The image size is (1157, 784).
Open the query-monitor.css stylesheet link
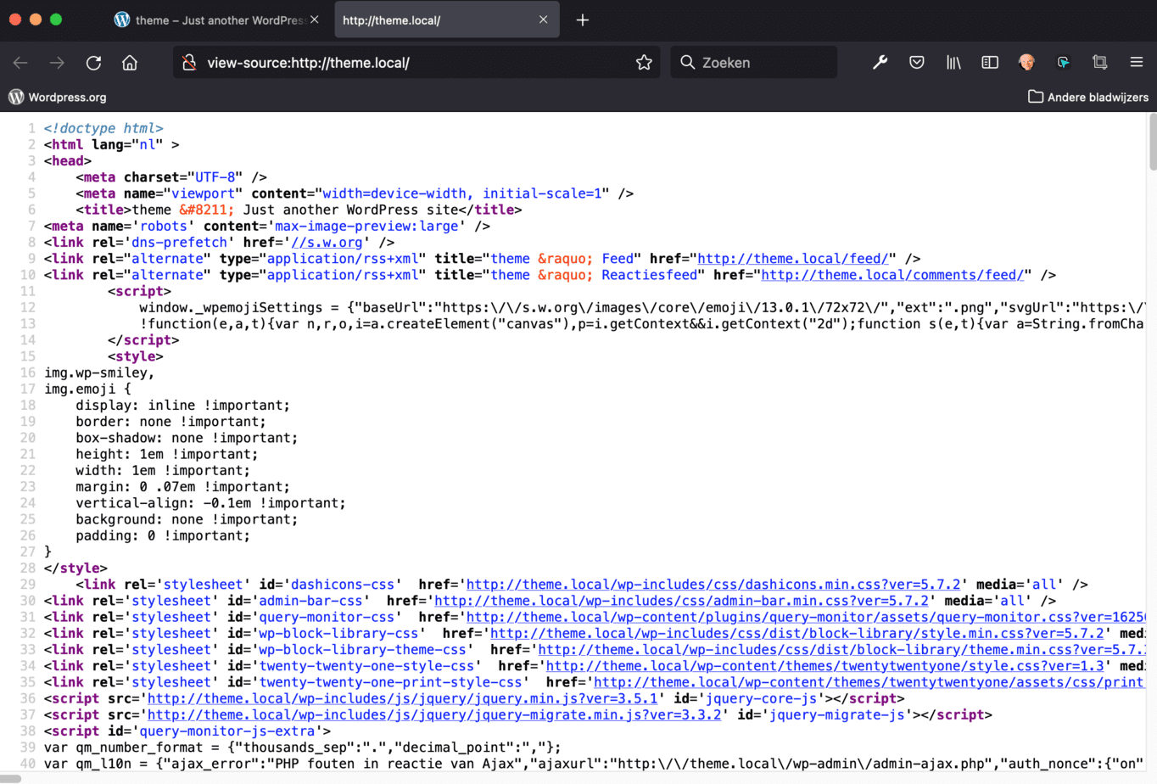tap(806, 617)
